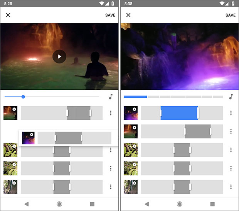Open the more options for the orange pool clip in the 5:38 screen
This screenshot has height=211, width=239.
point(231,131)
